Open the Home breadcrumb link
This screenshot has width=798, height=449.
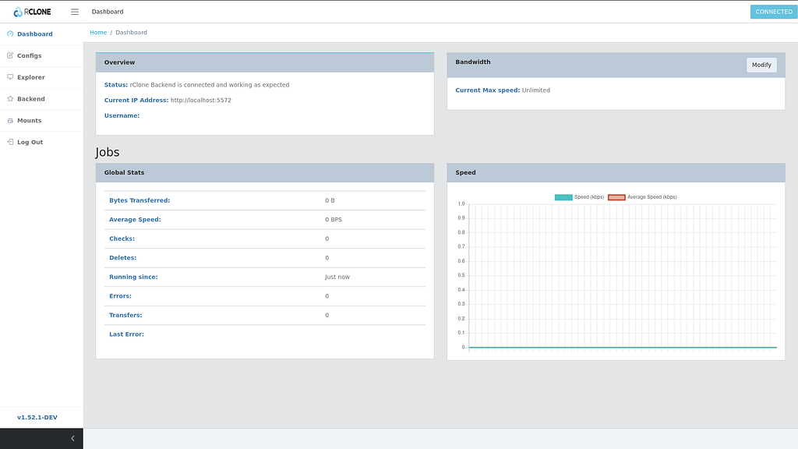[x=98, y=32]
